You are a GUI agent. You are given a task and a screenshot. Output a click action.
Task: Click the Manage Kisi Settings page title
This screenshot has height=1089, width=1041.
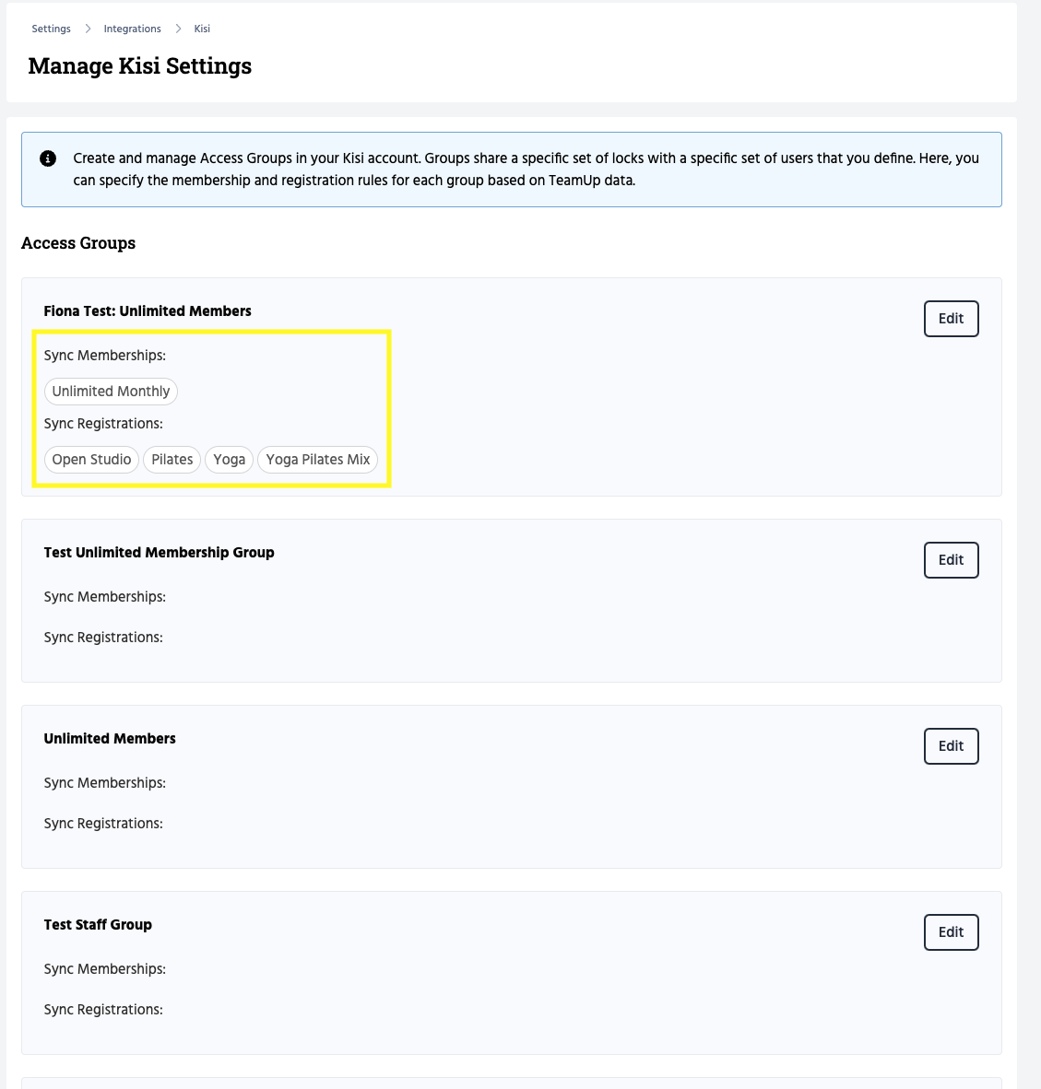tap(140, 66)
